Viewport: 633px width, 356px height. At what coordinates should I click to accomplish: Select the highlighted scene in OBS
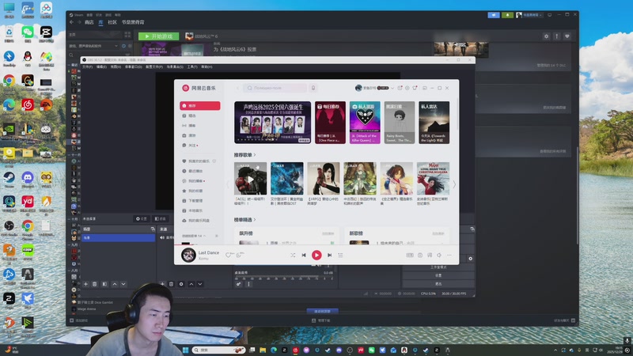pyautogui.click(x=118, y=238)
